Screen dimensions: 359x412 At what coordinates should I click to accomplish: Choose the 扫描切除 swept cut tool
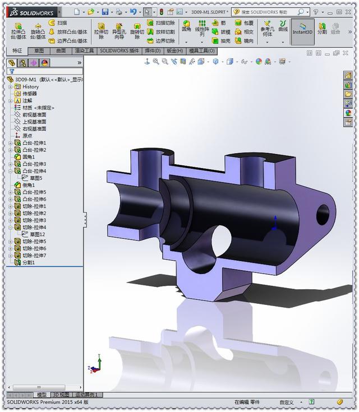161,23
